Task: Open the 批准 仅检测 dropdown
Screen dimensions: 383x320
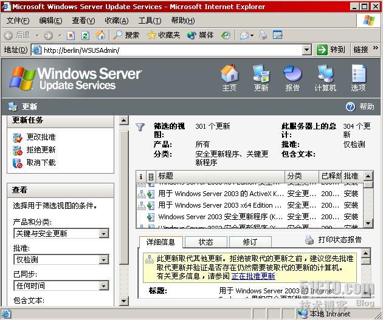Action: [103, 260]
